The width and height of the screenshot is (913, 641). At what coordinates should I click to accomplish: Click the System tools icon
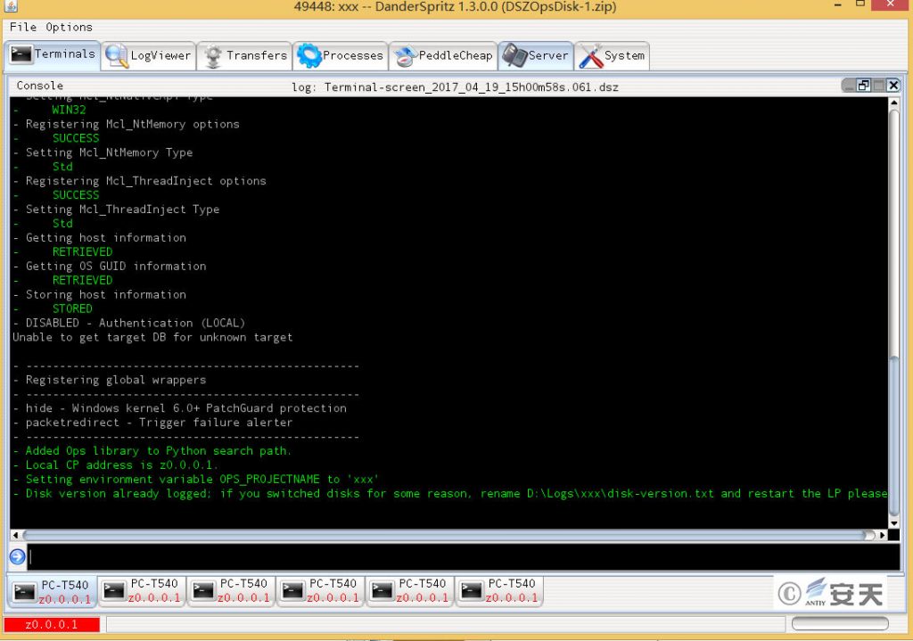[x=590, y=55]
